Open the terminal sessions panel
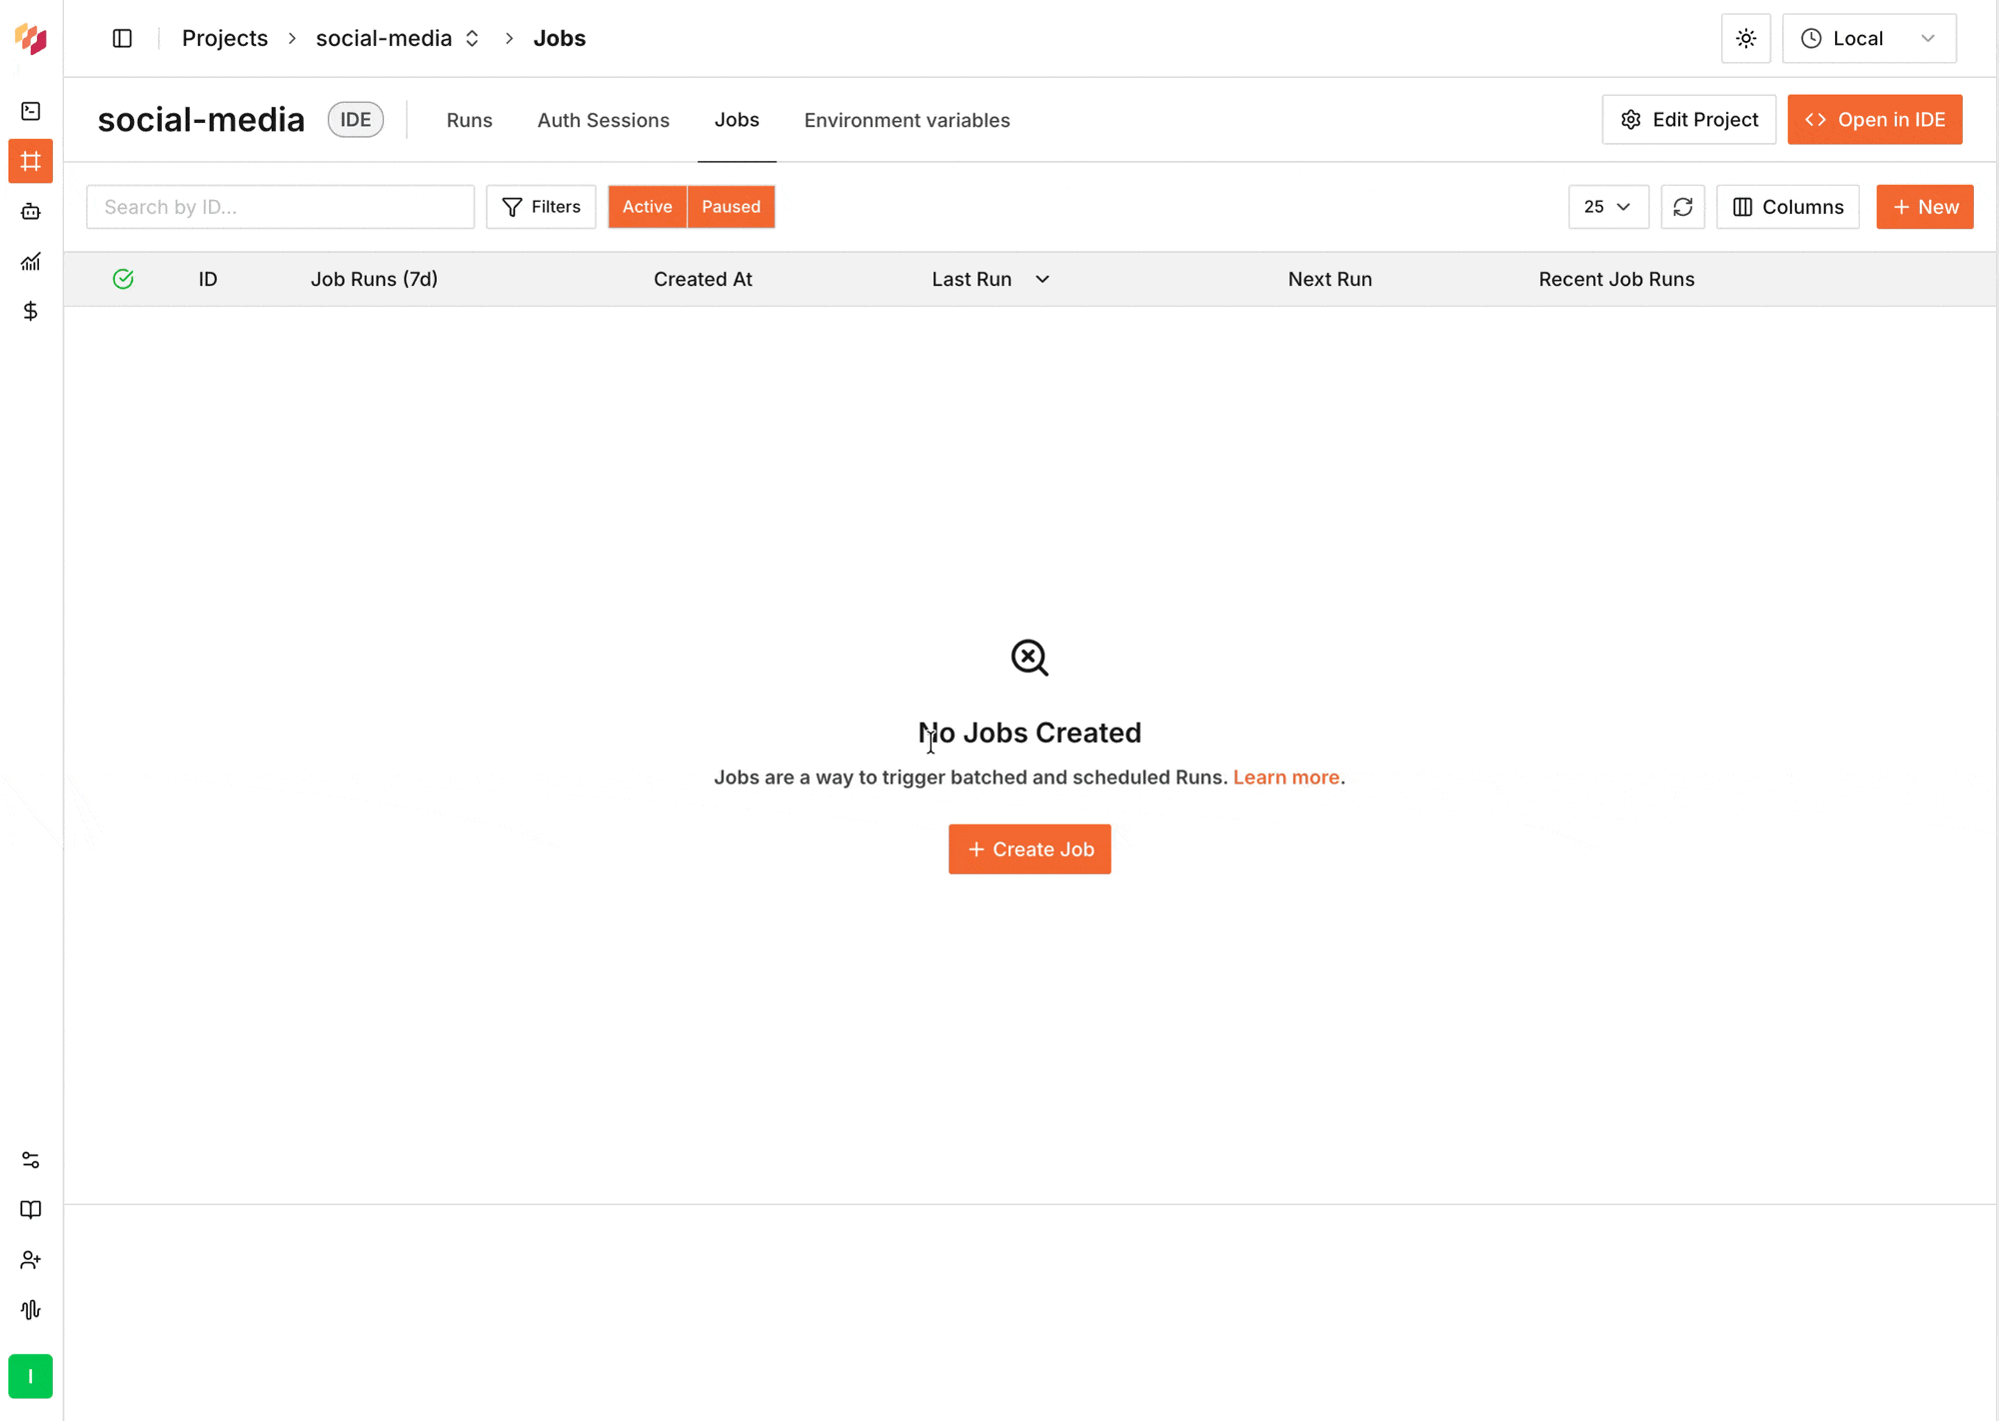Screen dimensions: 1999x1421 [x=30, y=111]
